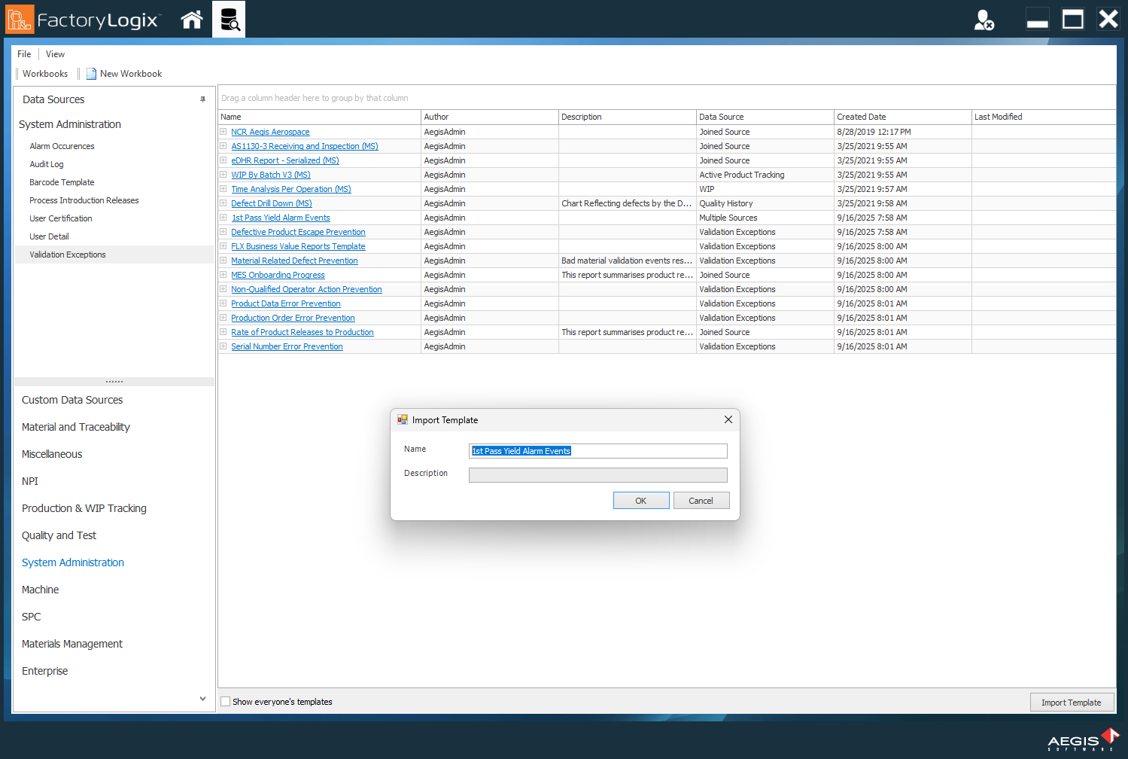
Task: Enable the Show everyone's templates checkbox
Action: pos(225,701)
